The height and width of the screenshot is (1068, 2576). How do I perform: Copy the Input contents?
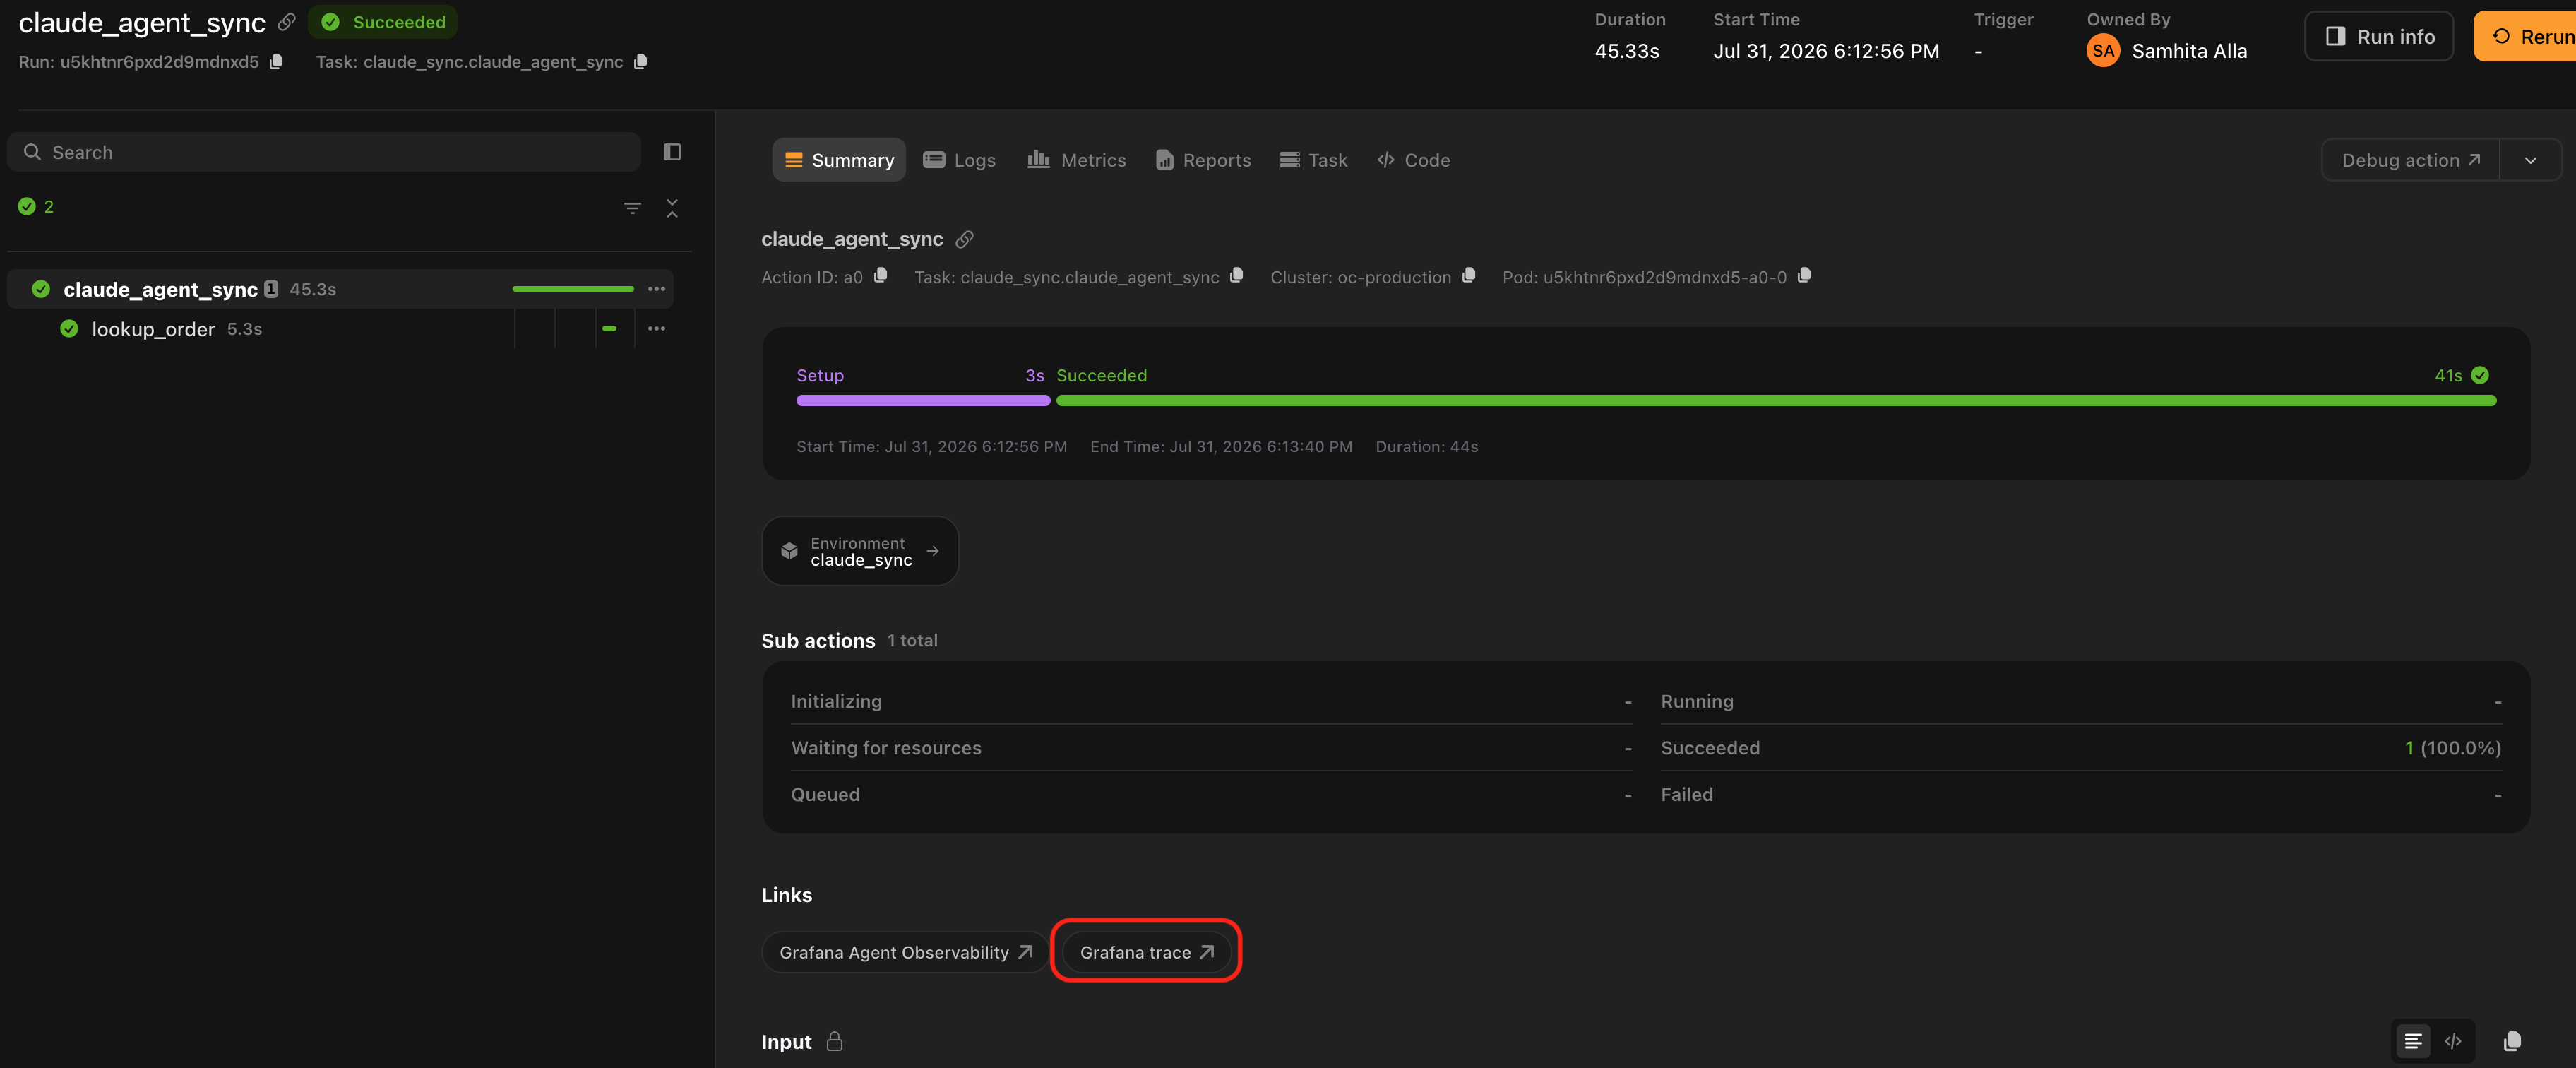(x=2512, y=1042)
